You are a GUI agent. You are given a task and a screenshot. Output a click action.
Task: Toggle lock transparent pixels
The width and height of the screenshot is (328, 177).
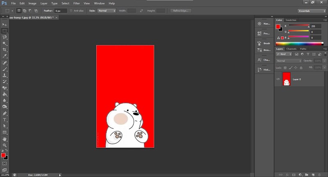pyautogui.click(x=285, y=68)
